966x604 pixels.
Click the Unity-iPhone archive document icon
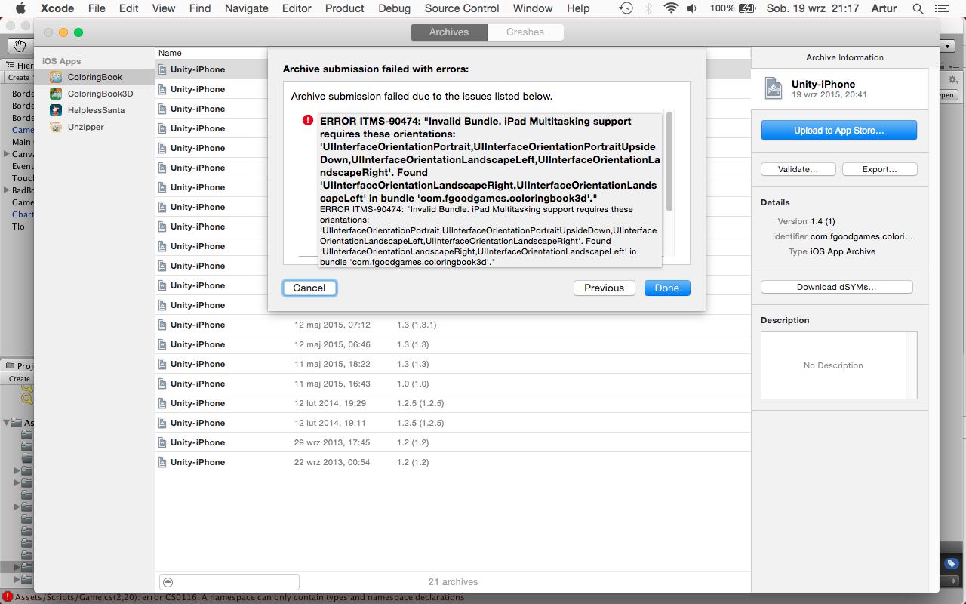coord(162,69)
